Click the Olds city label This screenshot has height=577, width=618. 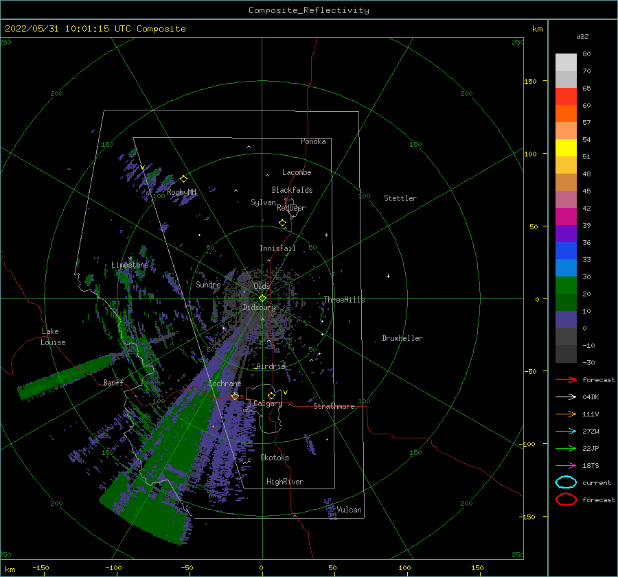262,286
